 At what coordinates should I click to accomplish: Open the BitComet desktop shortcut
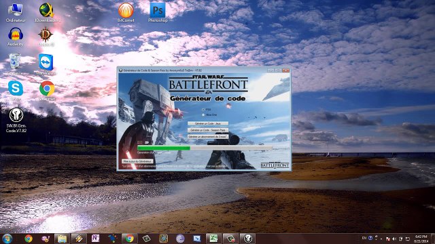coord(126,13)
